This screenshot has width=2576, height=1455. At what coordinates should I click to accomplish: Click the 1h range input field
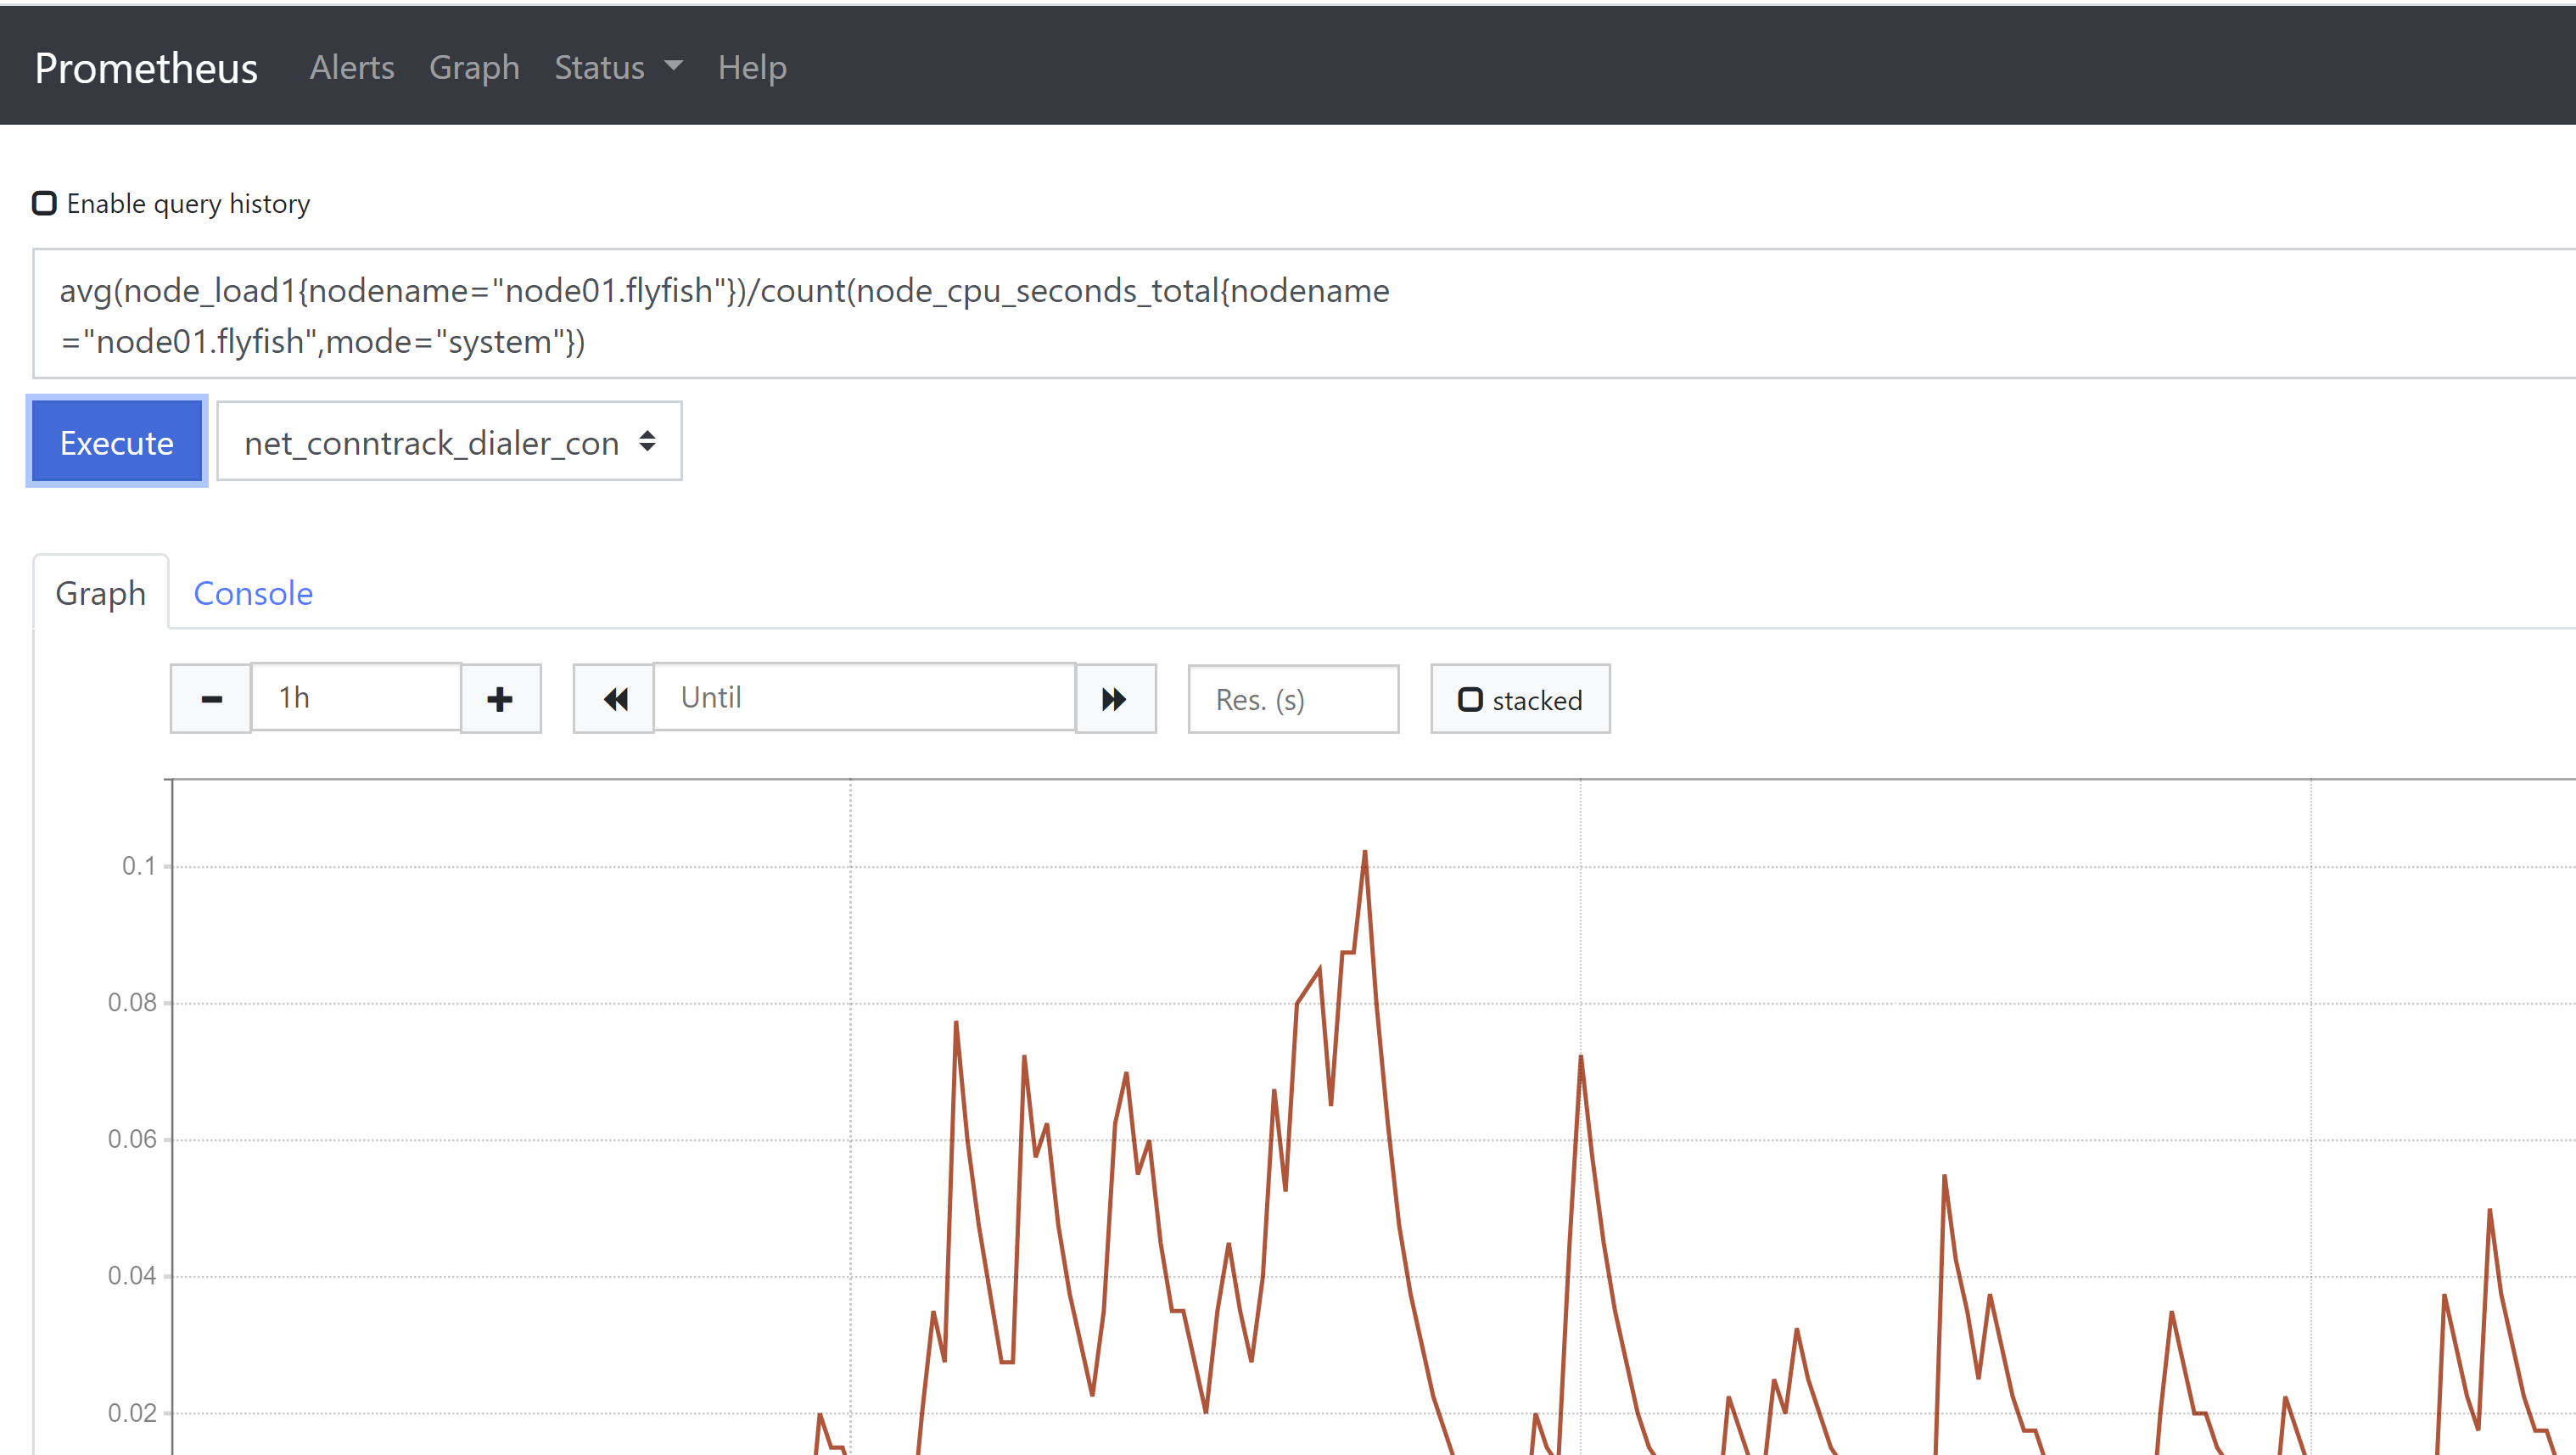[x=356, y=697]
